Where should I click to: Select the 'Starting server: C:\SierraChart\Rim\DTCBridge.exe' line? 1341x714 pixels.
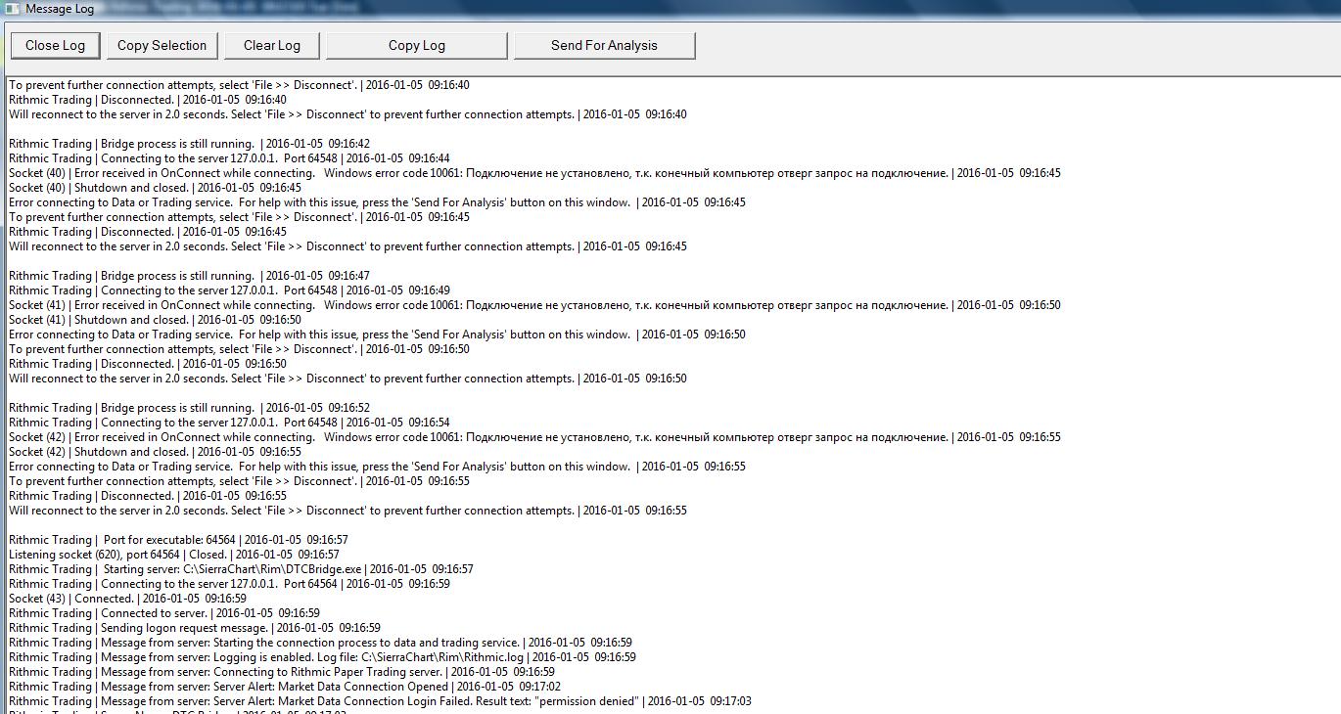(x=241, y=569)
